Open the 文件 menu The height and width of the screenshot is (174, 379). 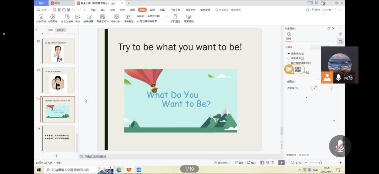(44, 10)
